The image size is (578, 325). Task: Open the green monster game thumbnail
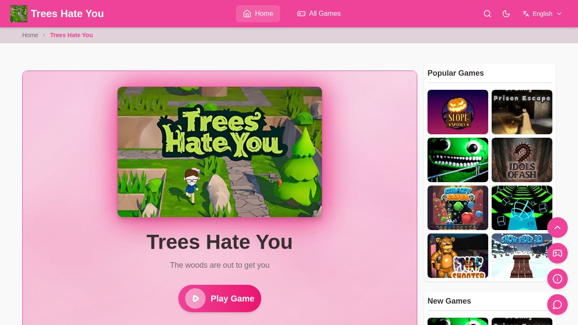(x=458, y=160)
